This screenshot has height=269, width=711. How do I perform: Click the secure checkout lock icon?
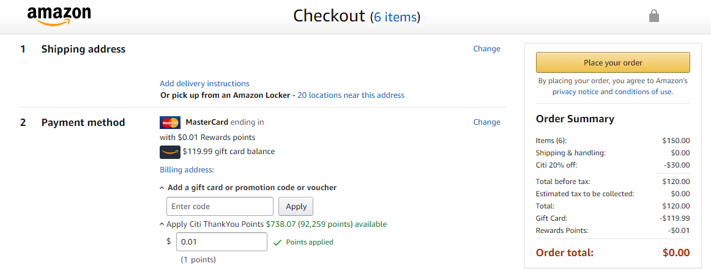tap(653, 17)
